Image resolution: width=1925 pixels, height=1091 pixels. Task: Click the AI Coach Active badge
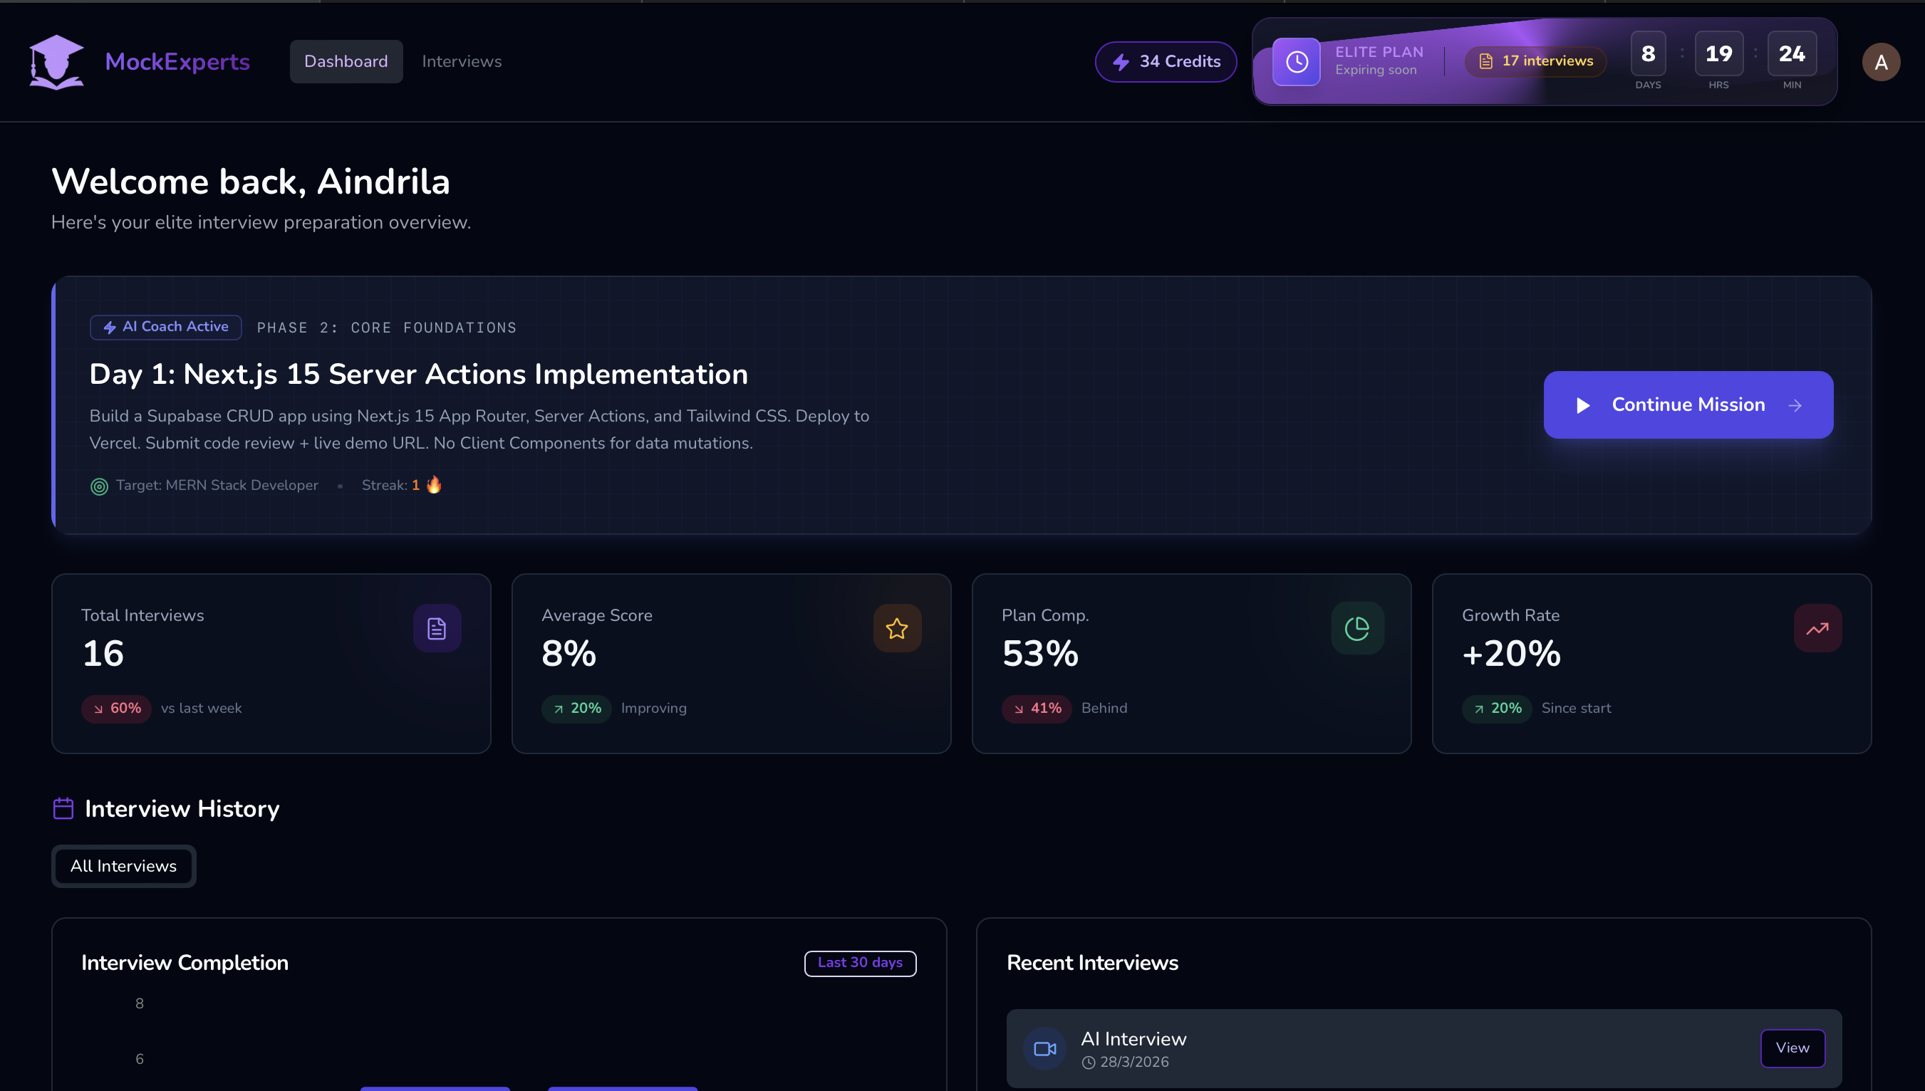165,327
